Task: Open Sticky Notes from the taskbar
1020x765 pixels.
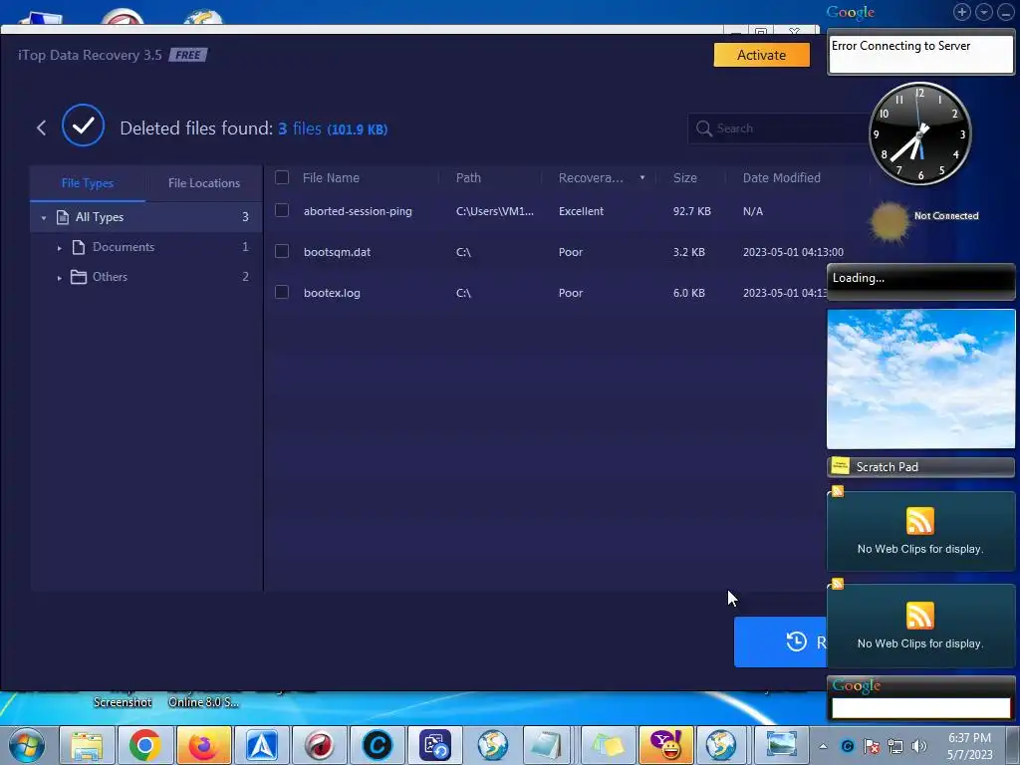Action: [607, 745]
